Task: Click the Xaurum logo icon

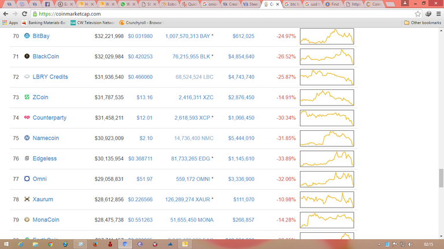Action: click(x=27, y=199)
